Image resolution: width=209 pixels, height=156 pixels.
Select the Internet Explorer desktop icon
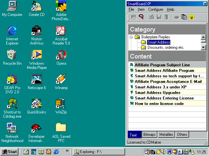(x=12, y=35)
